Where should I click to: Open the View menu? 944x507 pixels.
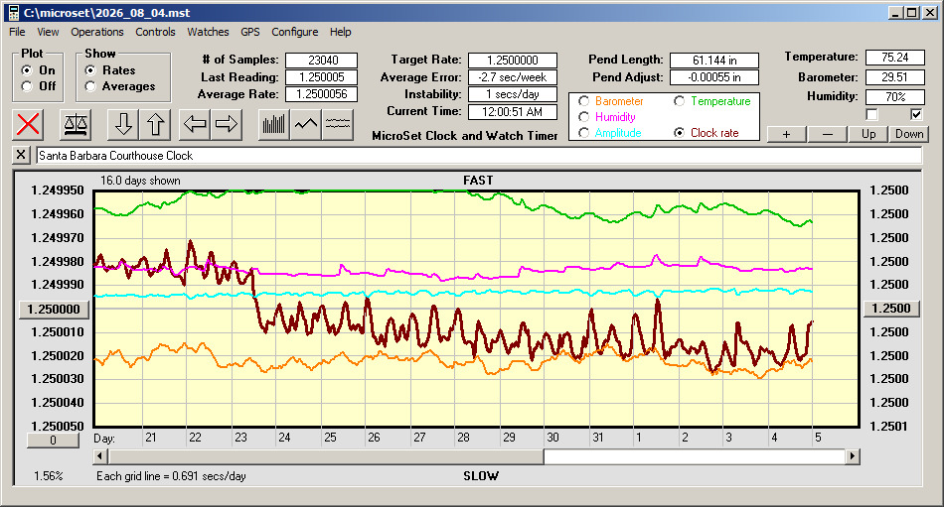click(48, 32)
